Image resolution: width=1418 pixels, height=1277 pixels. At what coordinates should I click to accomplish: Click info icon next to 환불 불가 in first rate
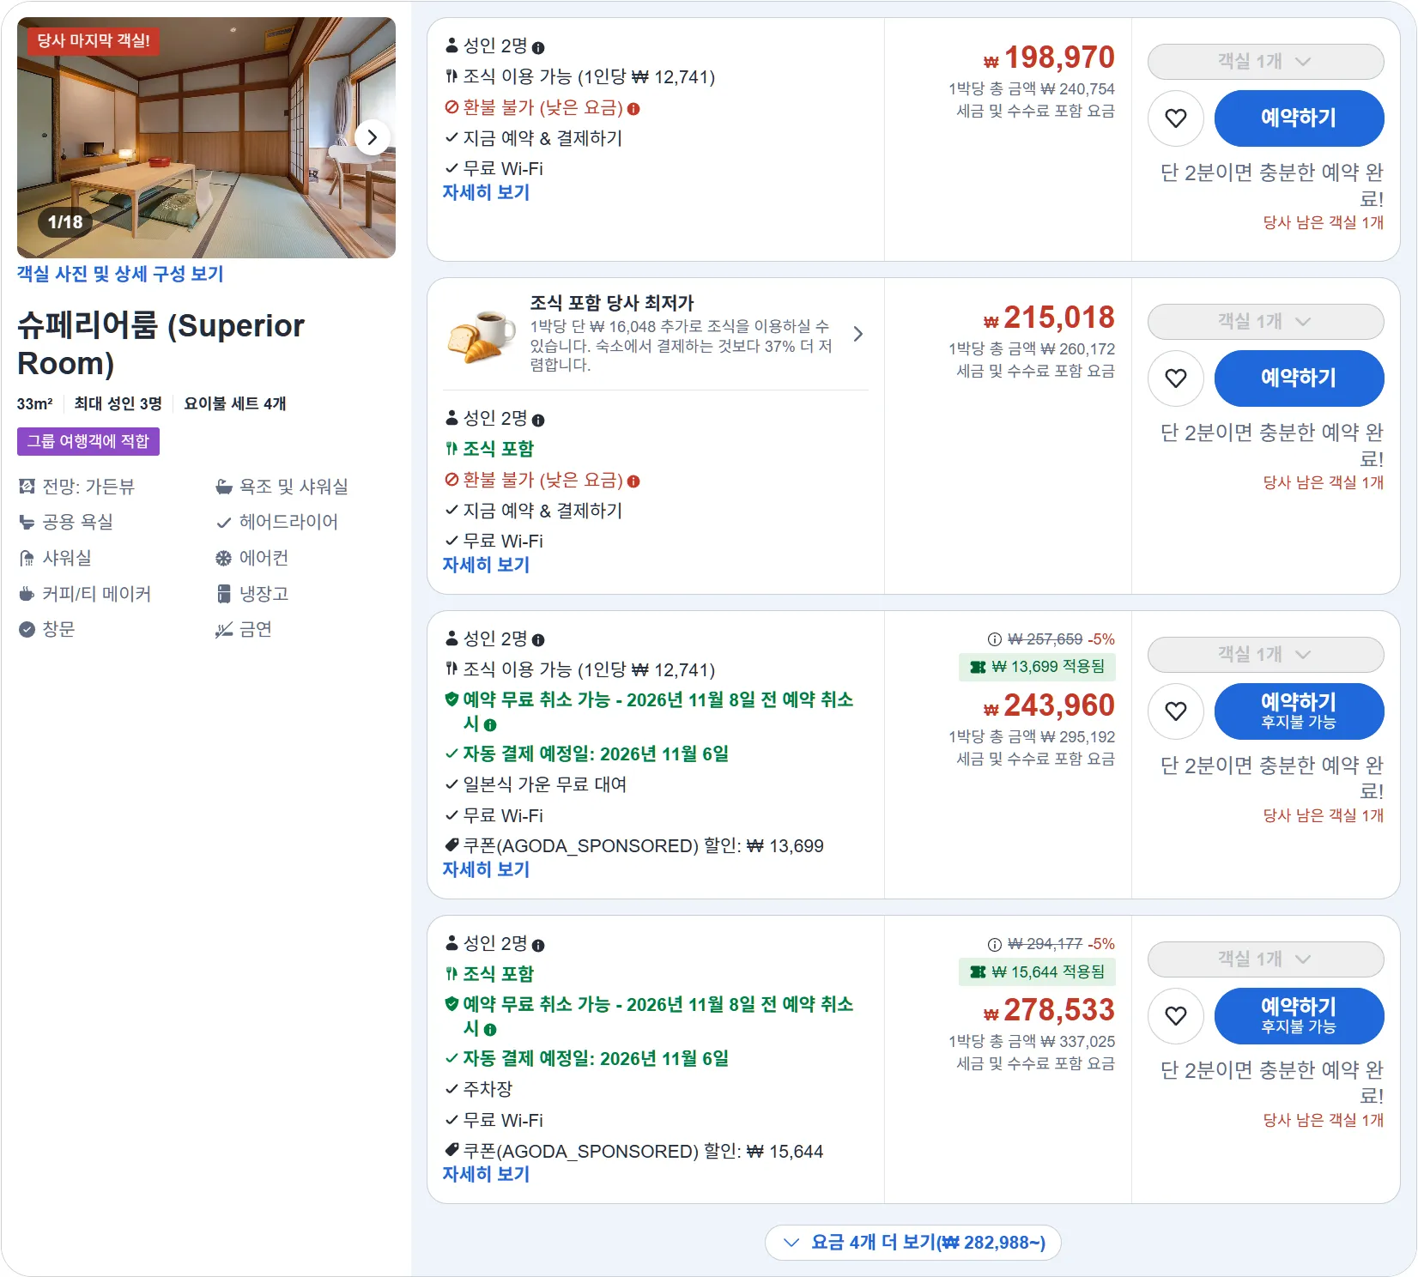point(633,109)
